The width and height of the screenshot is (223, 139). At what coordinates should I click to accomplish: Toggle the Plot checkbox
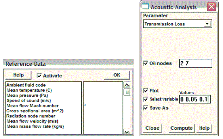(146, 91)
